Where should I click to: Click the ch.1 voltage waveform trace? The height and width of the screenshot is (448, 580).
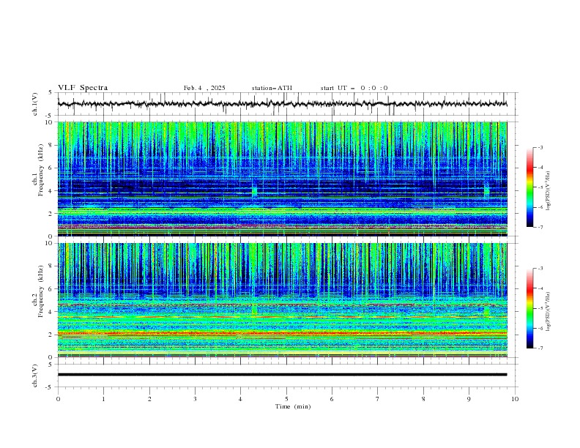[282, 104]
